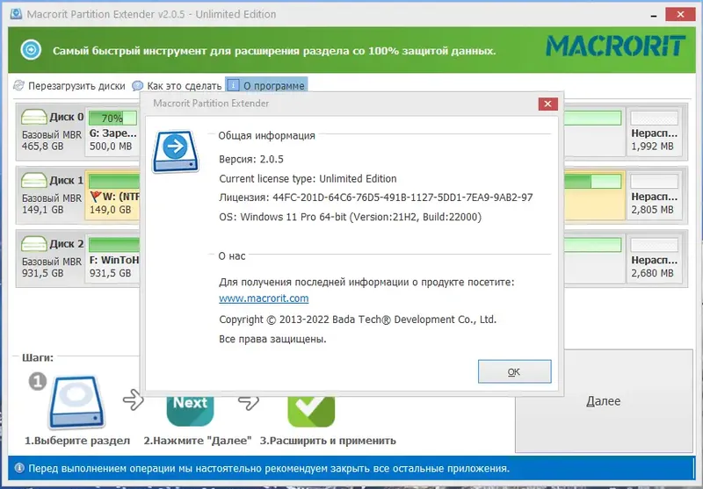Image resolution: width=703 pixels, height=489 pixels.
Task: Select О программе toolbar item
Action: pos(266,85)
